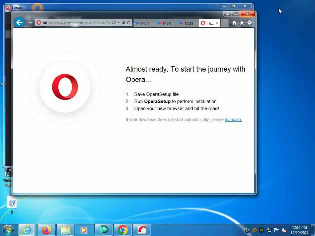Refresh the Opera thanks page
Image resolution: width=315 pixels, height=236 pixels.
tap(129, 22)
